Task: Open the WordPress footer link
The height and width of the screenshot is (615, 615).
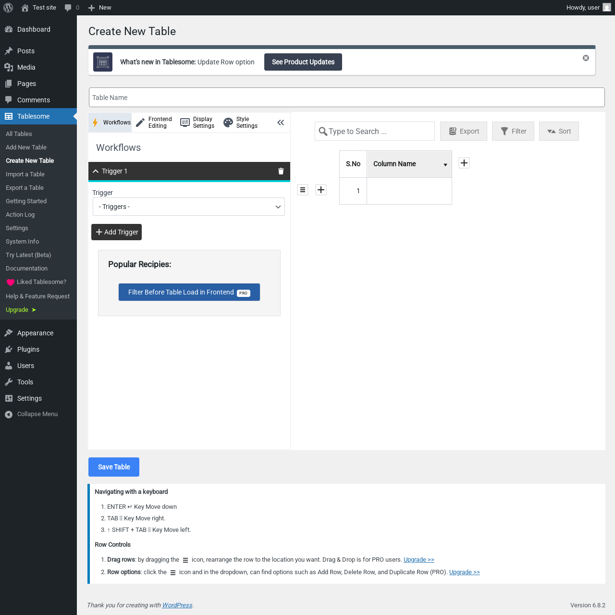Action: pyautogui.click(x=177, y=605)
